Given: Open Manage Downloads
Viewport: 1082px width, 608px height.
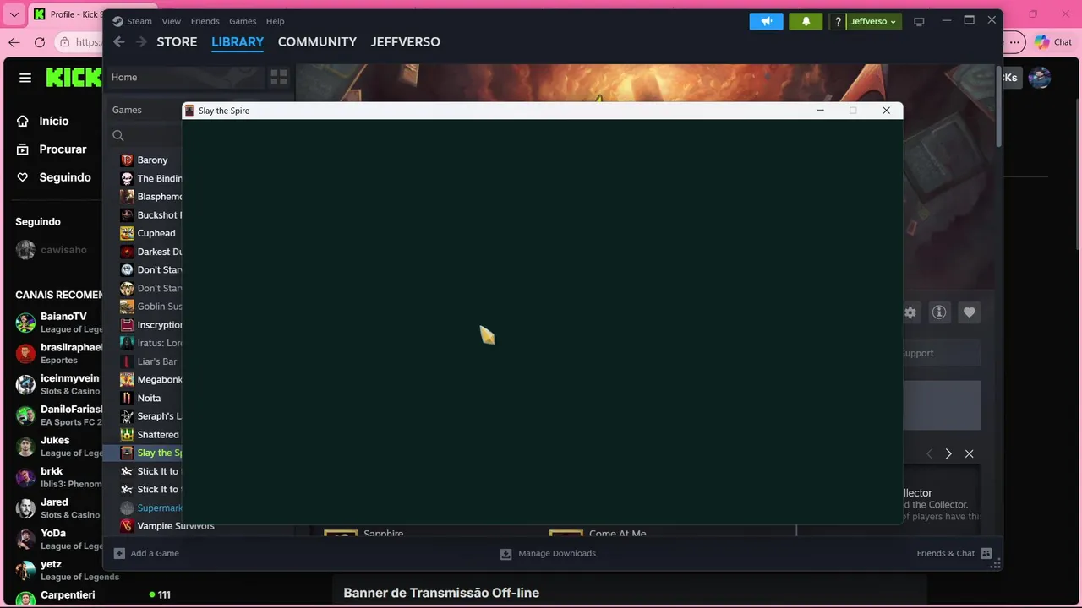Looking at the screenshot, I should pos(548,553).
